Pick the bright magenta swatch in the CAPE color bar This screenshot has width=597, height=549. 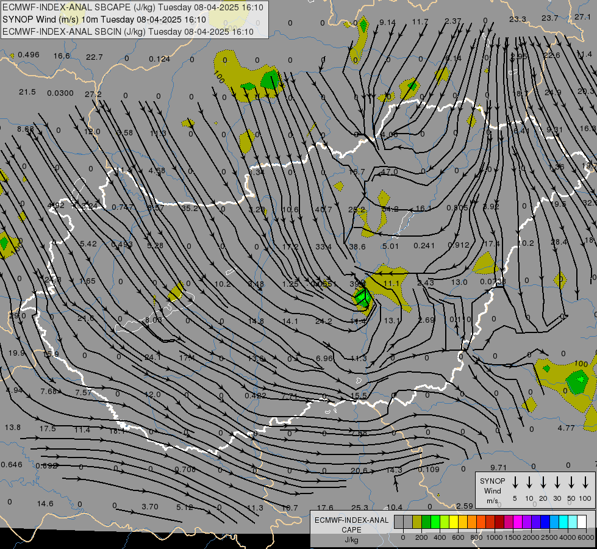click(518, 522)
